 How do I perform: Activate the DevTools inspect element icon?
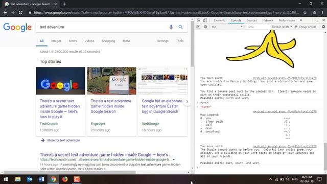pos(199,20)
